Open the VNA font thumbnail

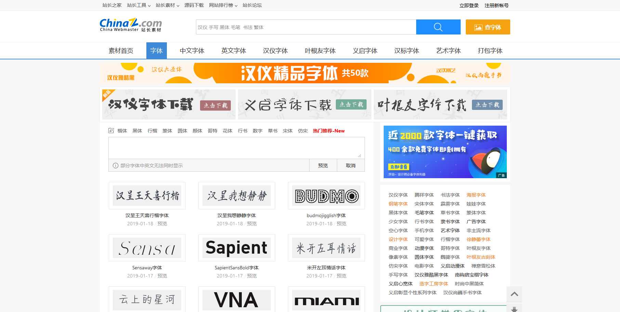coord(237,299)
